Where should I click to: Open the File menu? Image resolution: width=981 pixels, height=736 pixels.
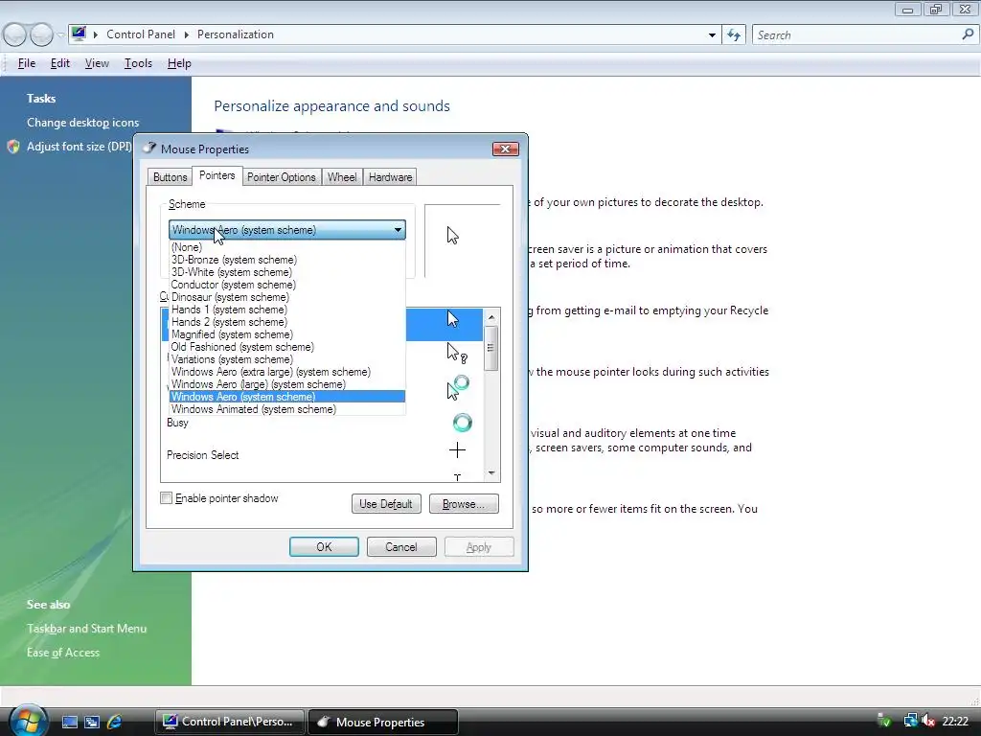(26, 63)
